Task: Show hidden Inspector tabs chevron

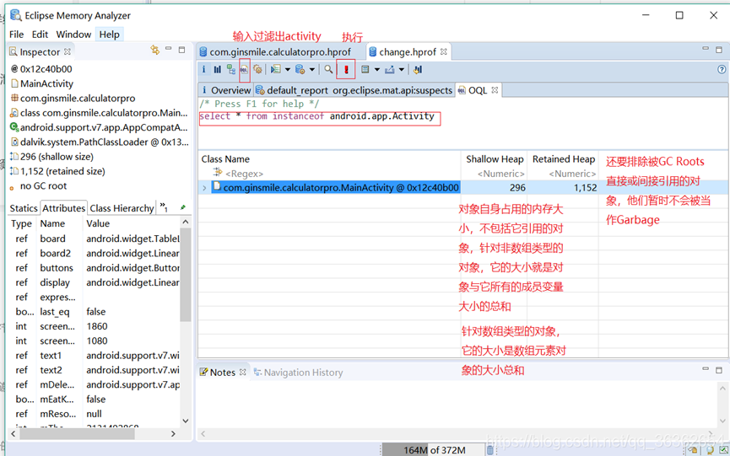Action: coord(164,207)
